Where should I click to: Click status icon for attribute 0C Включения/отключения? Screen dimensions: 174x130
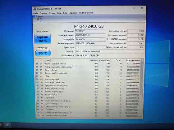(37, 73)
